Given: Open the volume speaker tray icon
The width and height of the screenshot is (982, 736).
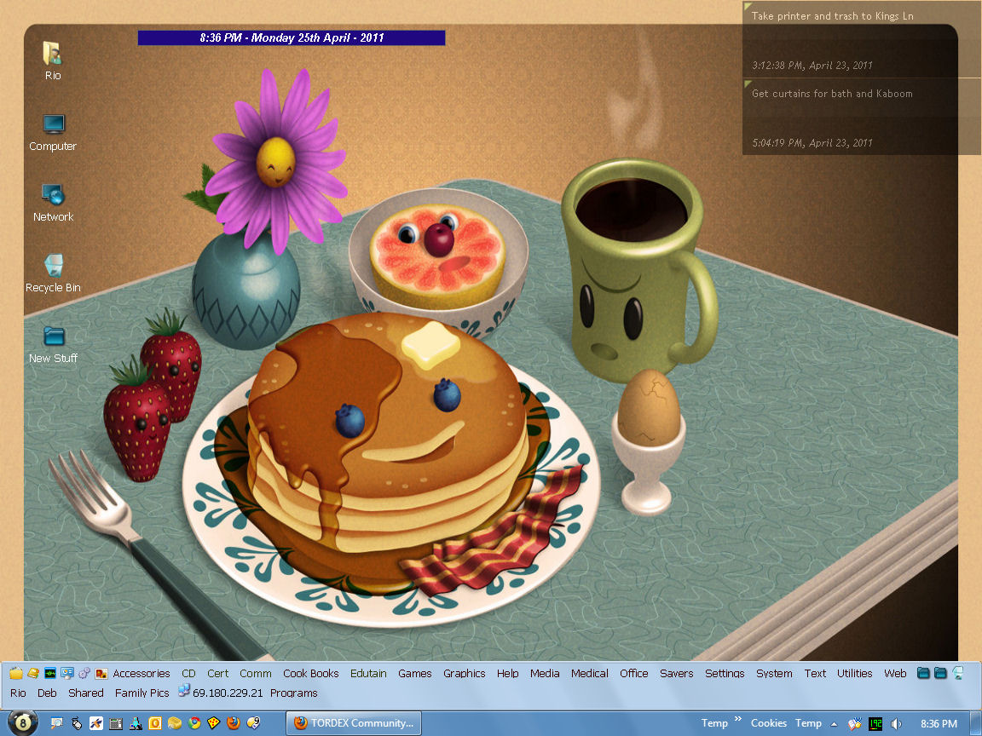Looking at the screenshot, I should (x=896, y=723).
